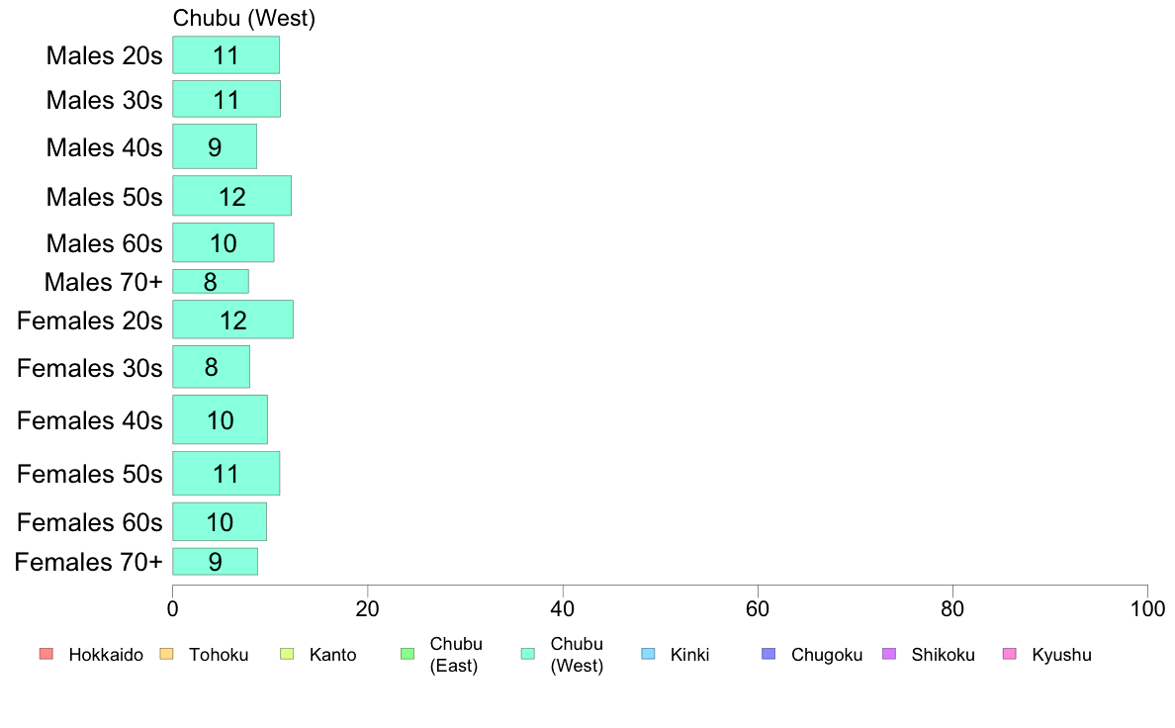
Task: Click the Chugoku blue legend swatch
Action: pyautogui.click(x=768, y=654)
